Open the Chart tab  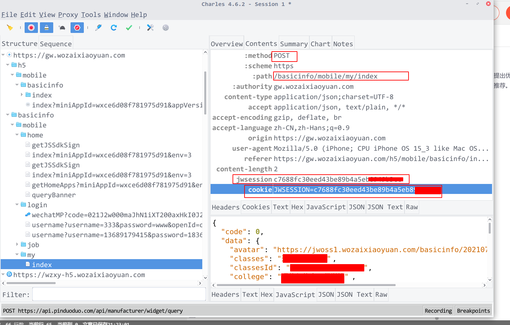click(x=321, y=44)
